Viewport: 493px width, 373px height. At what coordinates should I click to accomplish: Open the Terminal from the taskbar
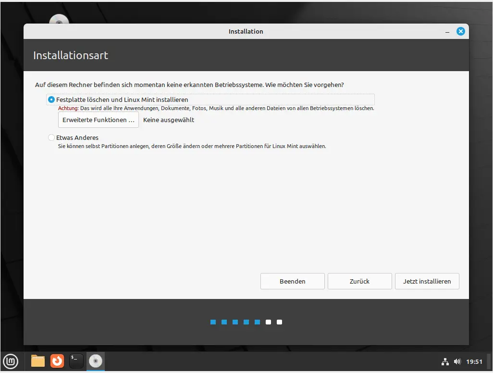coord(76,361)
